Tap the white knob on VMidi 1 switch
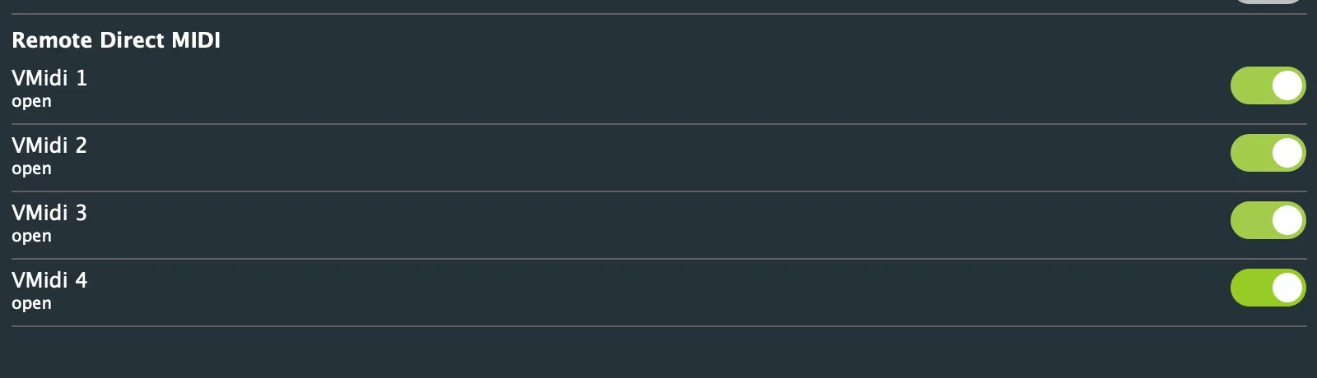 (x=1287, y=85)
